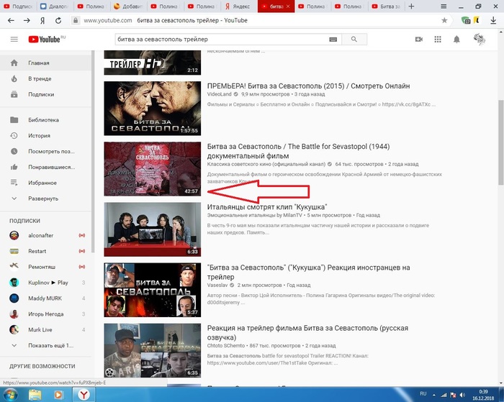Open the Итальянцы смотрят клип Кукушка video title
The width and height of the screenshot is (504, 402).
(269, 207)
